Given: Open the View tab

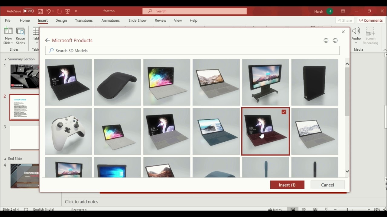Looking at the screenshot, I should [x=178, y=20].
